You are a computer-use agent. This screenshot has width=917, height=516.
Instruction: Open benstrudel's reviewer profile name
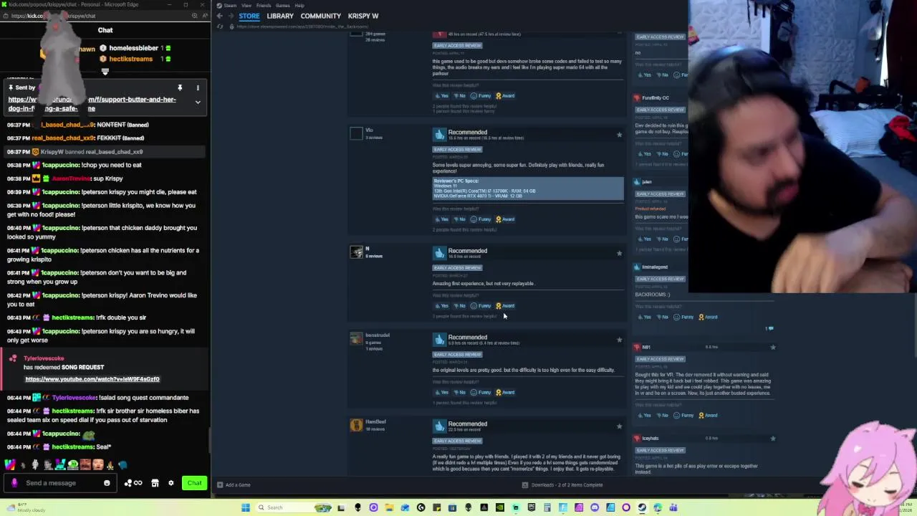click(378, 335)
